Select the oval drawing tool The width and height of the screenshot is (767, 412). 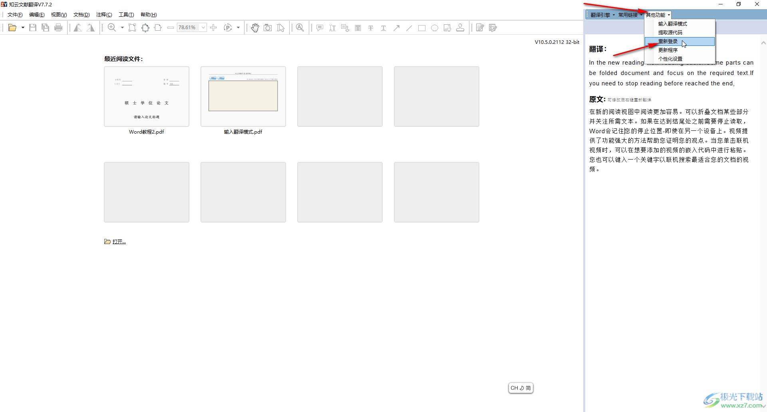[435, 28]
